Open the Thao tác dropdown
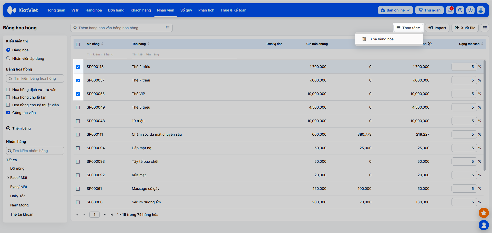Screen dimensions: 492x233 [x=408, y=28]
